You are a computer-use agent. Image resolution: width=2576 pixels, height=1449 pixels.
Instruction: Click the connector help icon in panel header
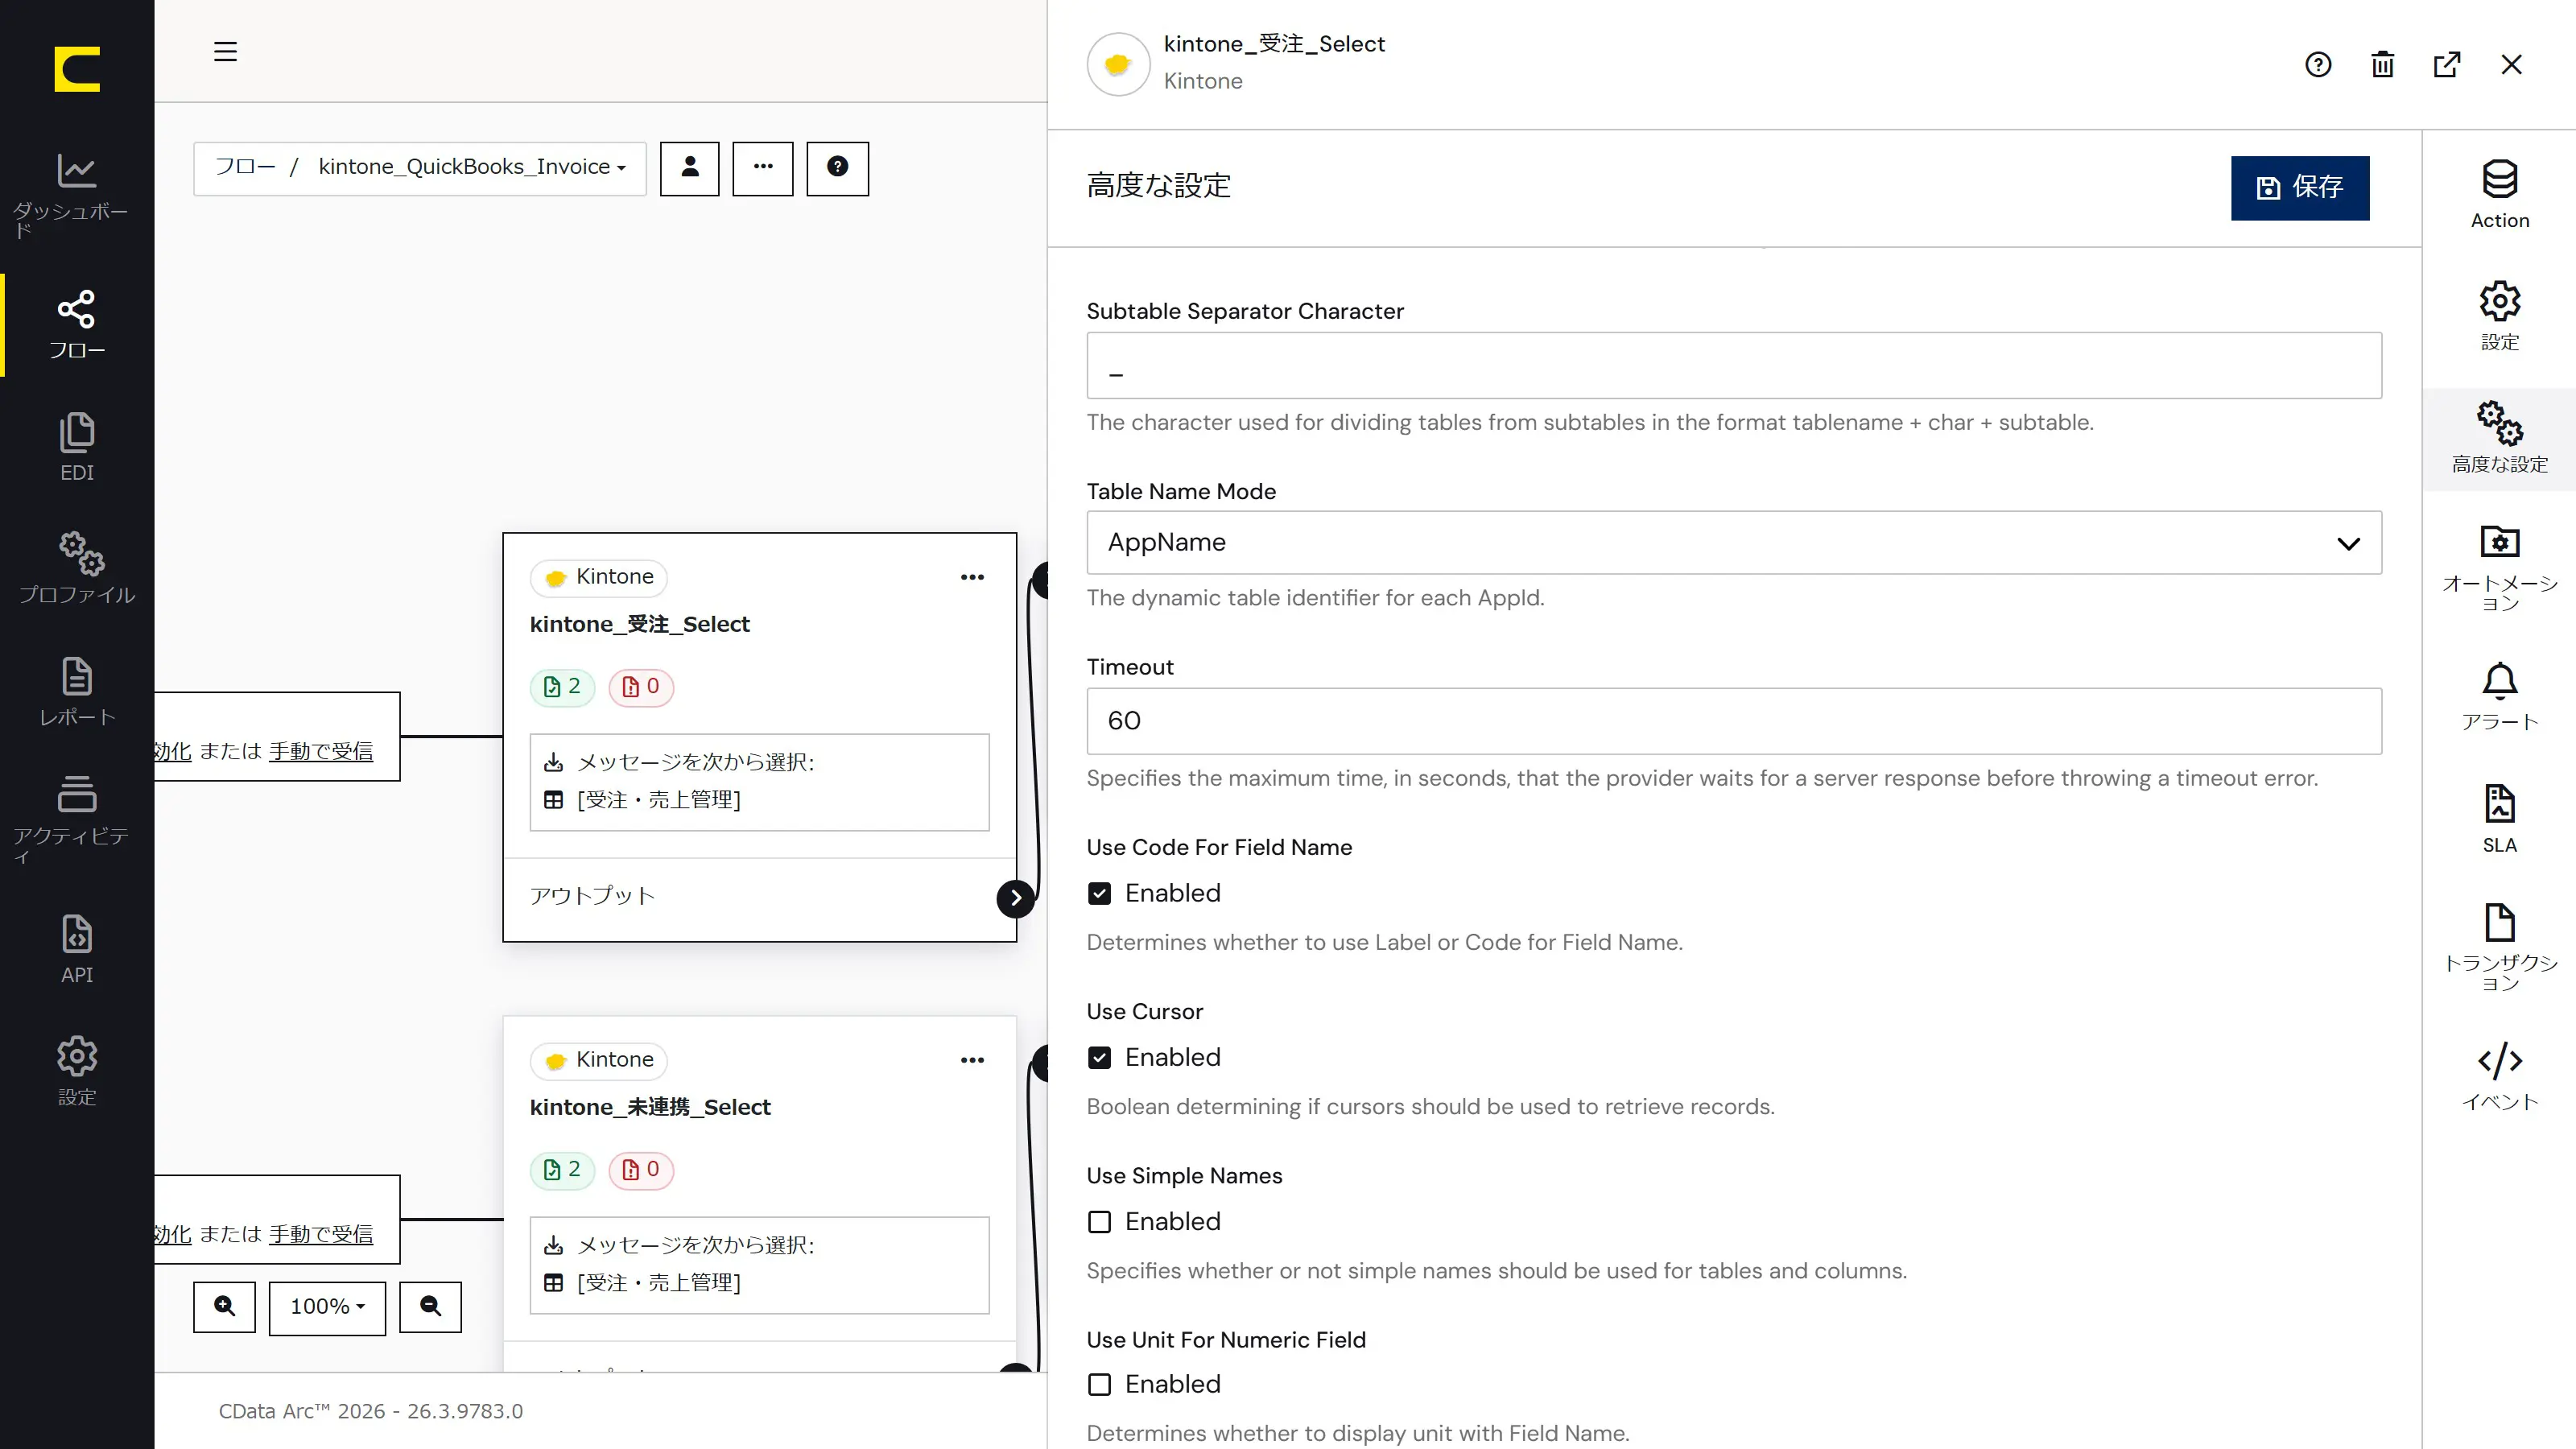pyautogui.click(x=2318, y=65)
